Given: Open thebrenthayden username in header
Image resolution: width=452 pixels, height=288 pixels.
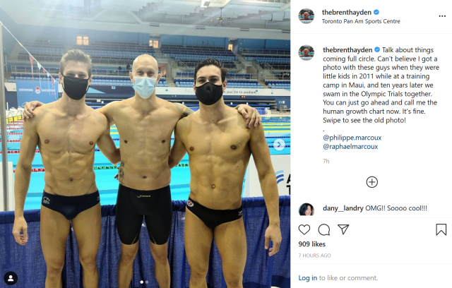Looking at the screenshot, I should click(347, 12).
